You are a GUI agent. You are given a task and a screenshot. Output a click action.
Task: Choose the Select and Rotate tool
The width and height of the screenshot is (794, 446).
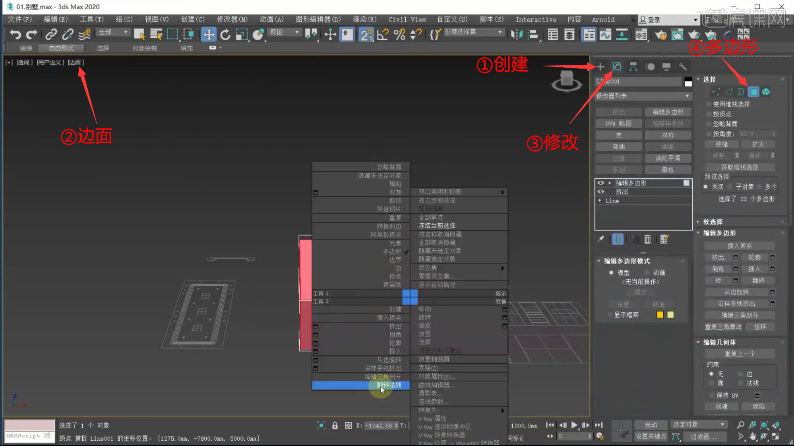pyautogui.click(x=225, y=35)
